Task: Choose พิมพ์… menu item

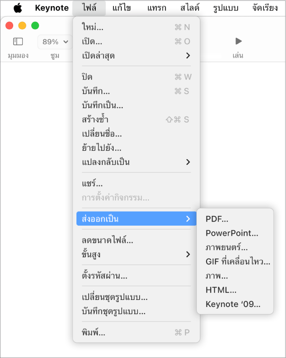Action: point(94,332)
